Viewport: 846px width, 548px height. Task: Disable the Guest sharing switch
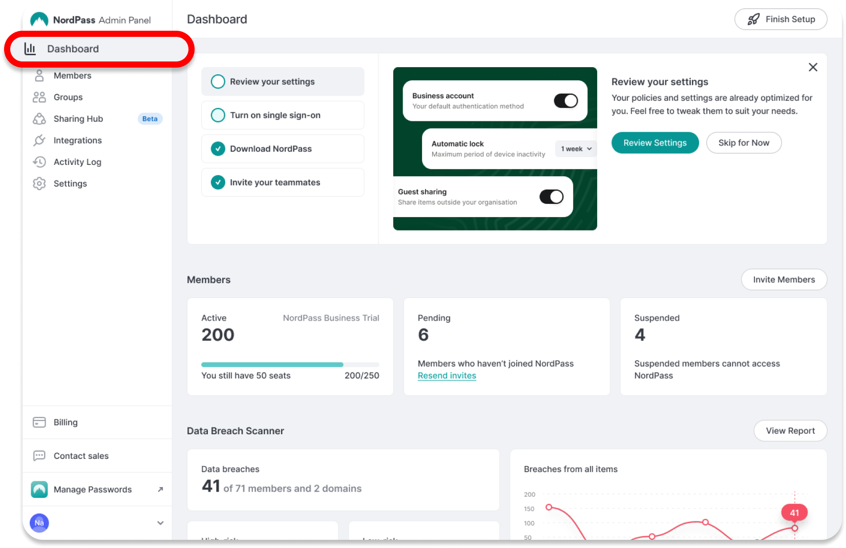(x=551, y=197)
